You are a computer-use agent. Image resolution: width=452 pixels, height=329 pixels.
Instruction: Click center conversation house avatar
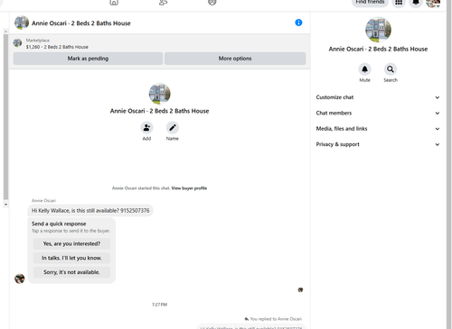click(159, 94)
